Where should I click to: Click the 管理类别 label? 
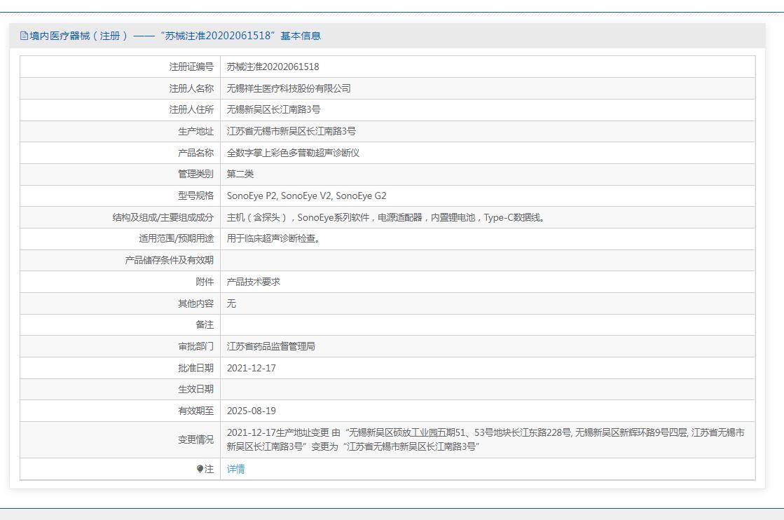[x=195, y=174]
